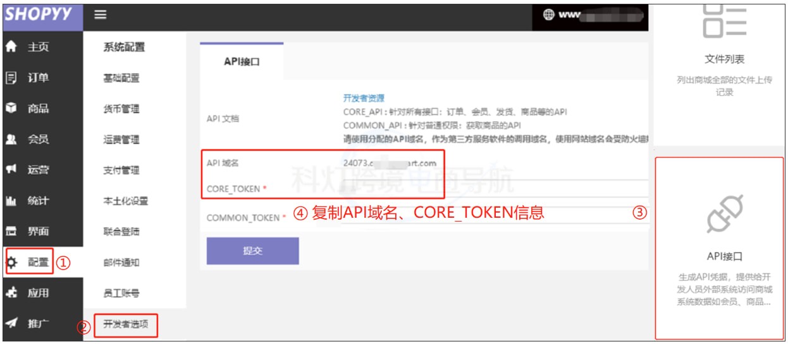788x344 pixels.
Task: Click the gear icon for 配置
Action: click(11, 263)
